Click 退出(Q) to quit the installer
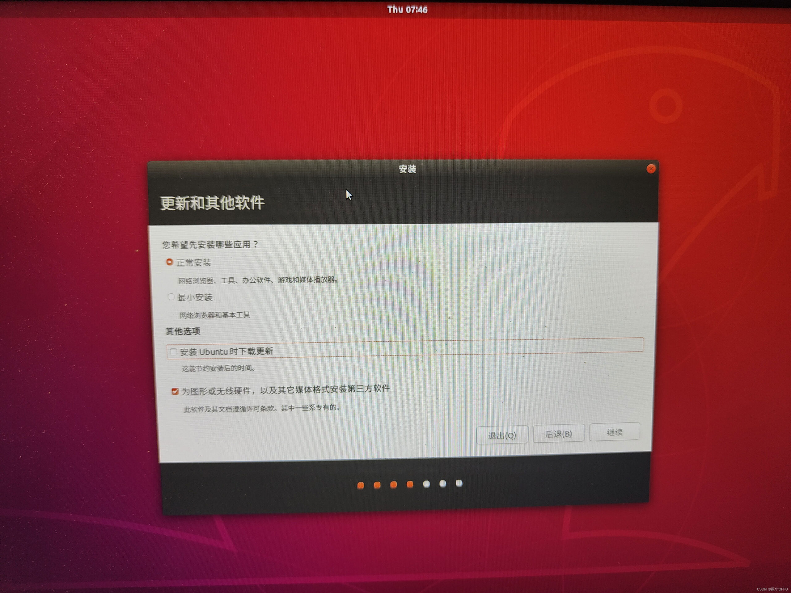 (503, 435)
